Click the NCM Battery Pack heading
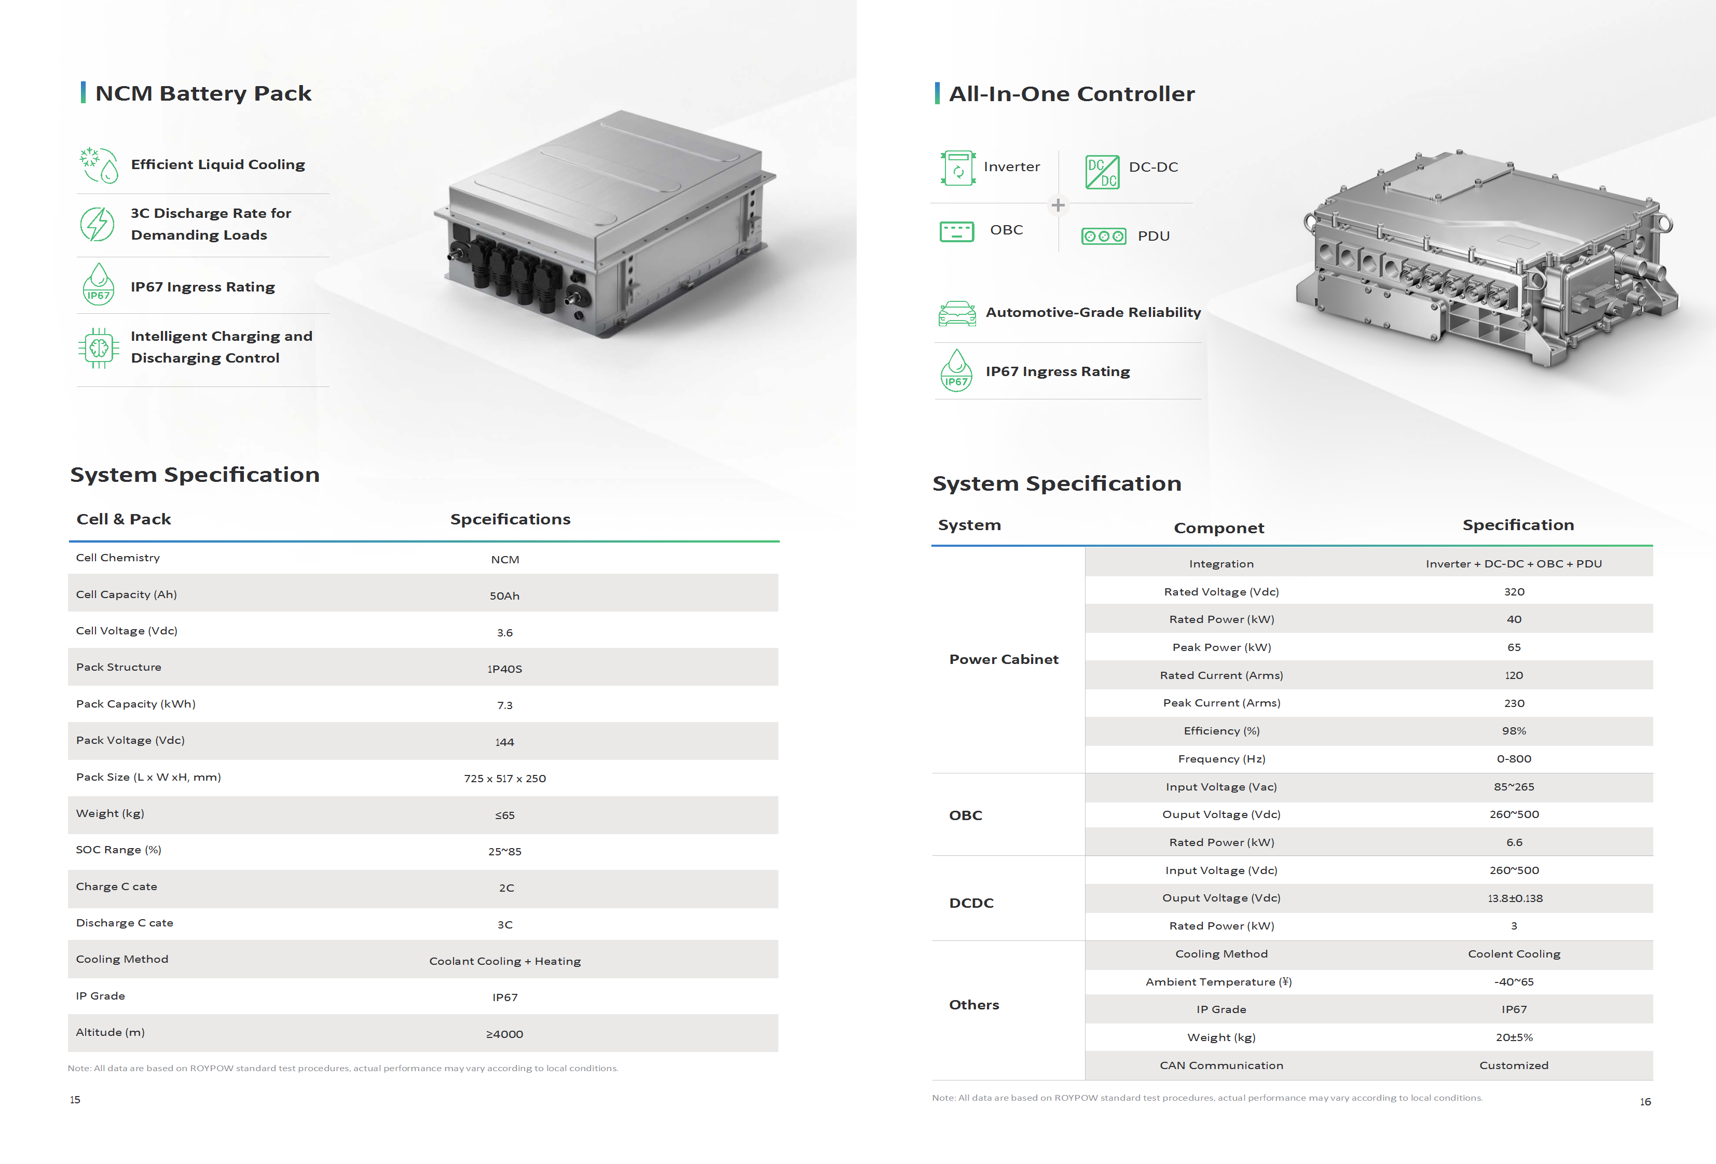Image resolution: width=1716 pixels, height=1164 pixels. click(203, 93)
